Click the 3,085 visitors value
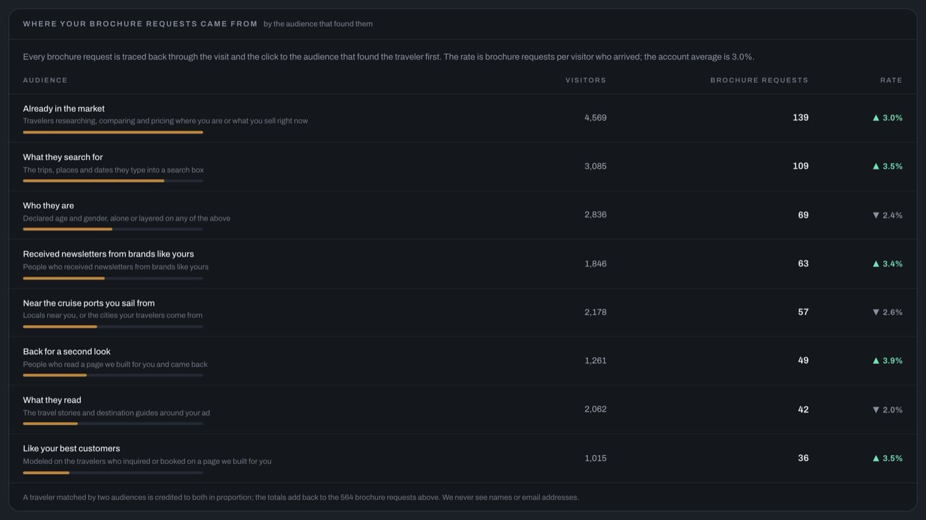Screen dimensions: 926x520 (596, 166)
